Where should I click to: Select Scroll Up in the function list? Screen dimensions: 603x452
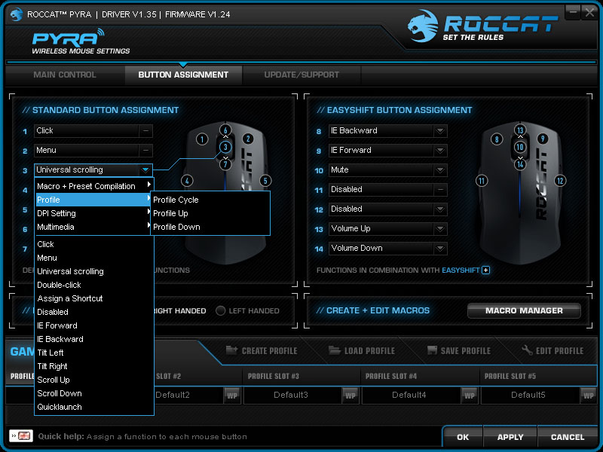(x=93, y=380)
